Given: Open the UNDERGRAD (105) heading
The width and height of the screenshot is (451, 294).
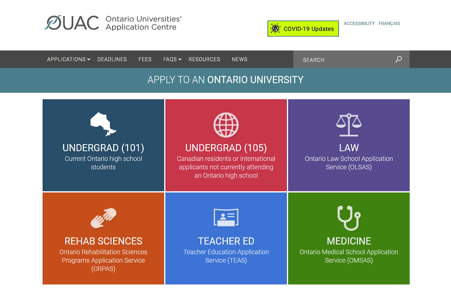Looking at the screenshot, I should pos(226,148).
